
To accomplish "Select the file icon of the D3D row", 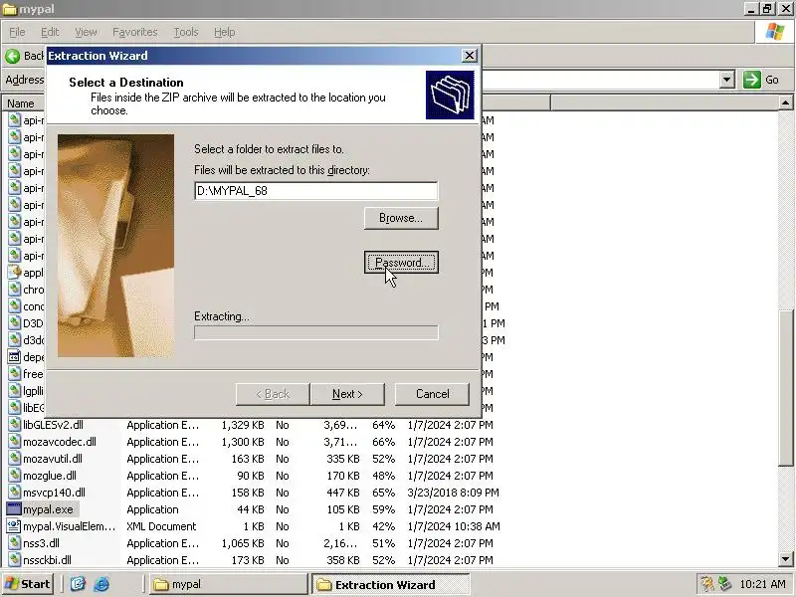I will point(14,323).
